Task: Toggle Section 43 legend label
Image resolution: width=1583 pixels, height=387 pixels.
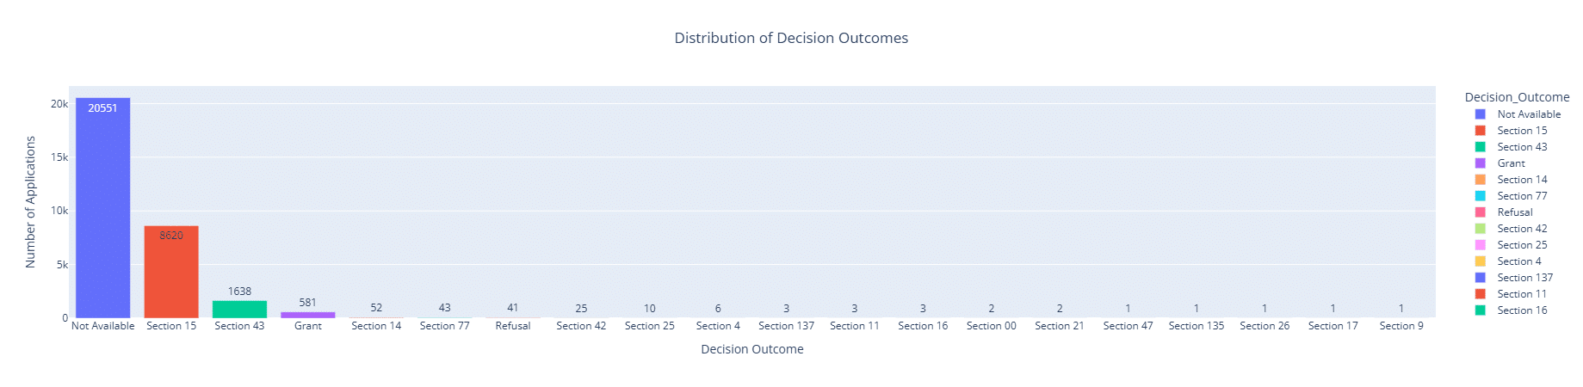Action: point(1521,147)
